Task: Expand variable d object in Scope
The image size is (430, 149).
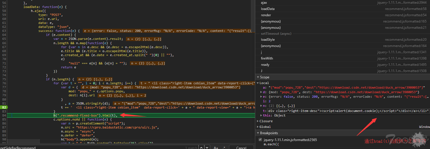Action: [262, 92]
